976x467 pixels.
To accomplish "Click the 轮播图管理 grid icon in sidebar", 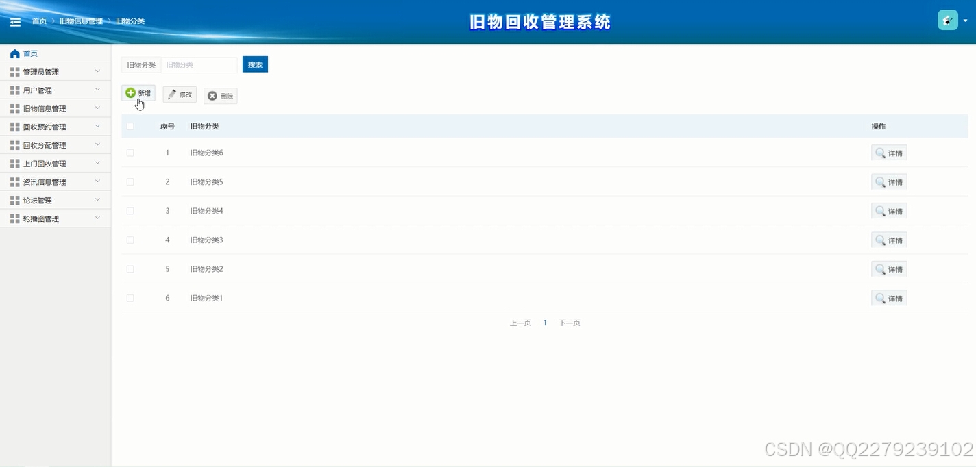I will point(14,218).
